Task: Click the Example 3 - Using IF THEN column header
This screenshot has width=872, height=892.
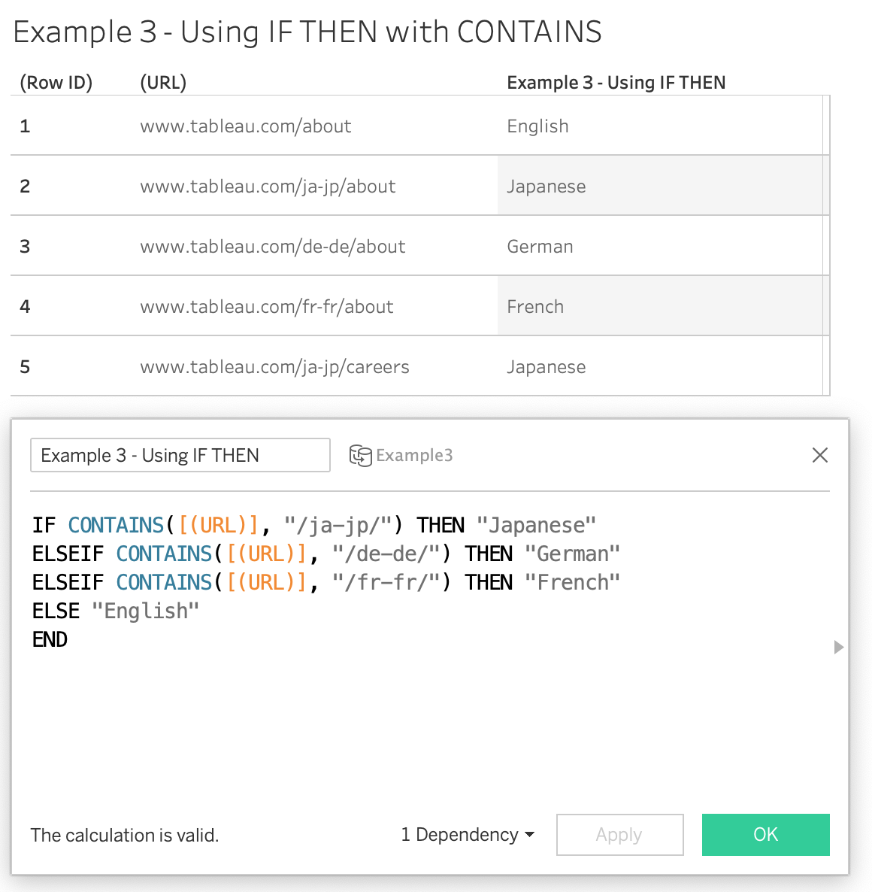Action: (x=616, y=83)
